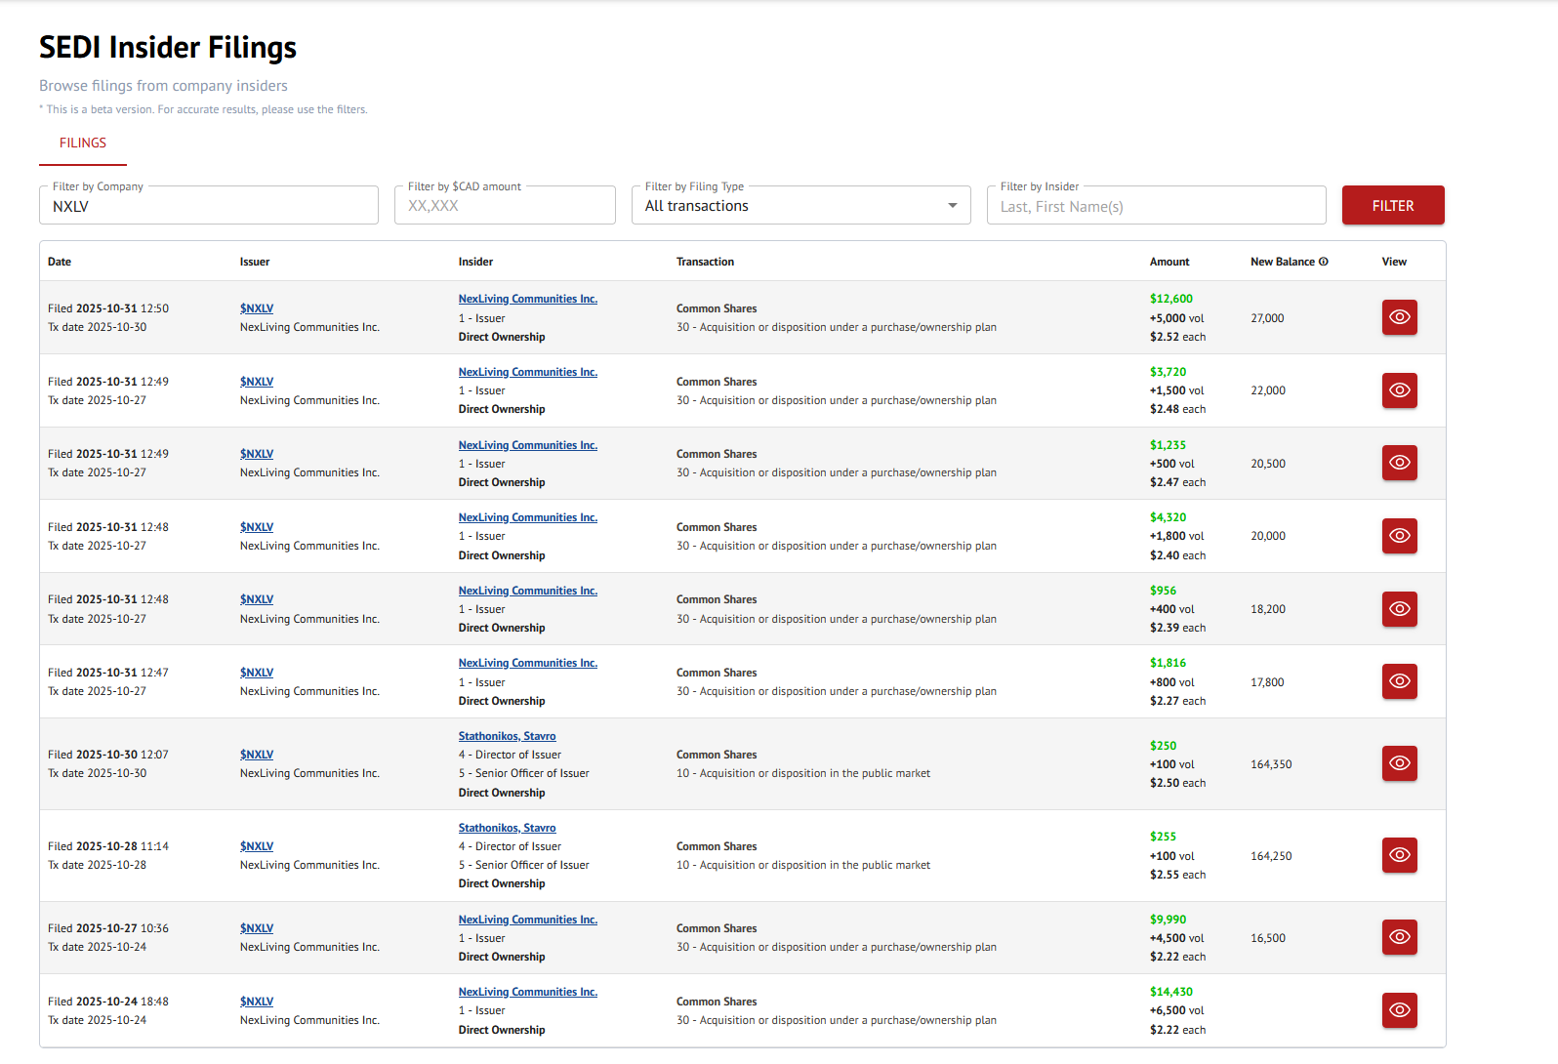
Task: Follow the $NXLV link on the $1,235 row
Action: (257, 454)
